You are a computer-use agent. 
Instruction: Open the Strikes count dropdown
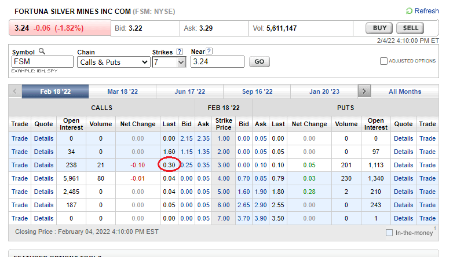[x=169, y=62]
